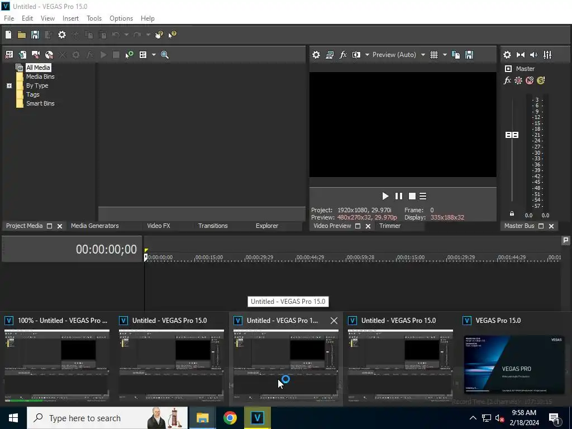The height and width of the screenshot is (429, 572).
Task: Save preview snapshot to file icon
Action: (469, 55)
